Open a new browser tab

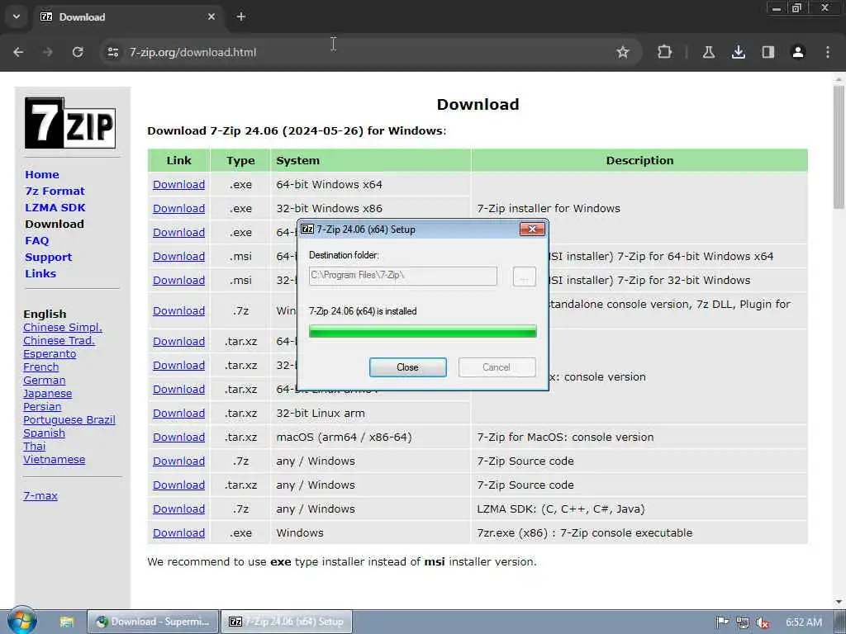[x=241, y=17]
